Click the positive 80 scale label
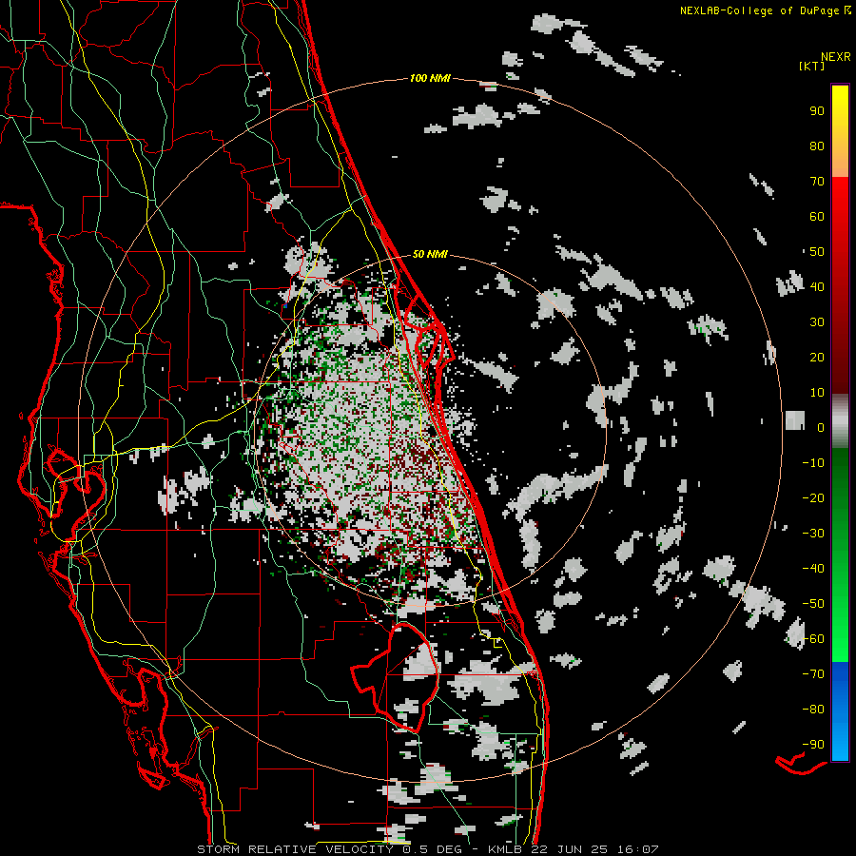The width and height of the screenshot is (856, 856). (817, 146)
